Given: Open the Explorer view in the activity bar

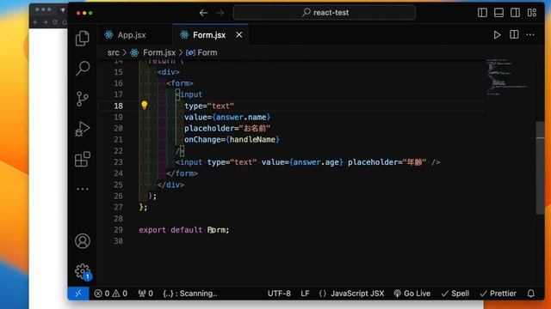Looking at the screenshot, I should [x=83, y=38].
